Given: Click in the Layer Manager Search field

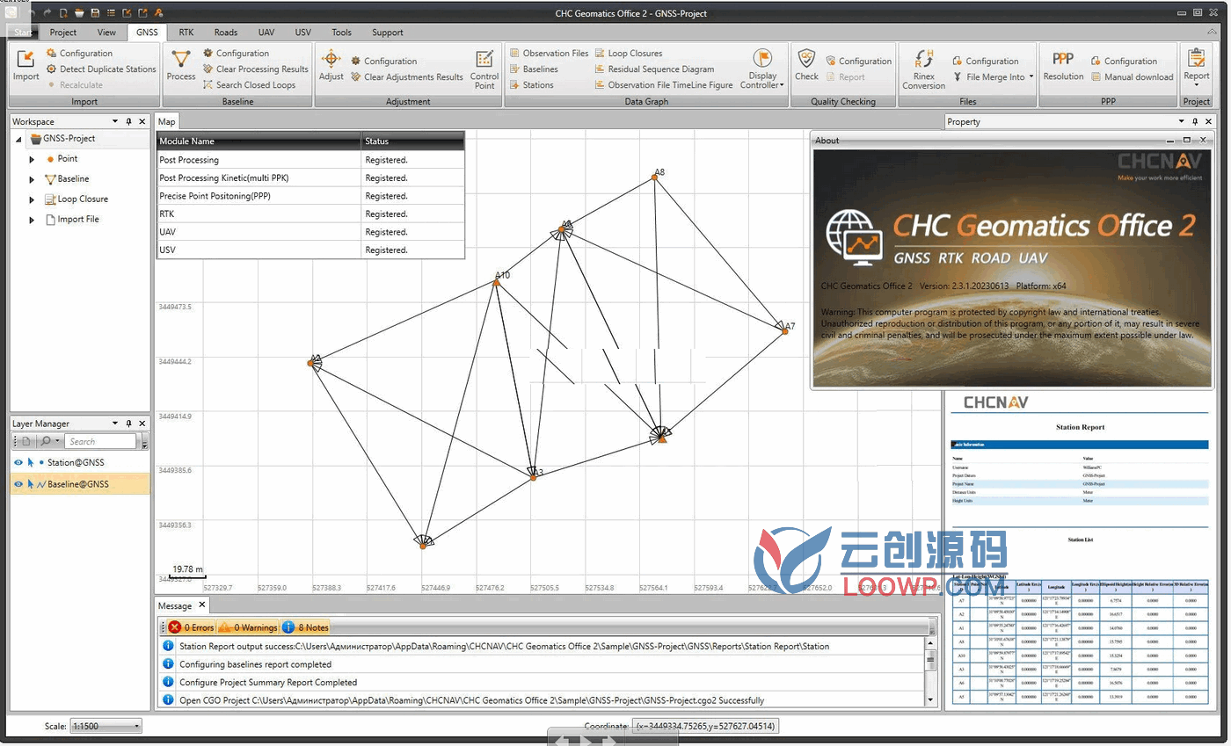Looking at the screenshot, I should [x=101, y=441].
